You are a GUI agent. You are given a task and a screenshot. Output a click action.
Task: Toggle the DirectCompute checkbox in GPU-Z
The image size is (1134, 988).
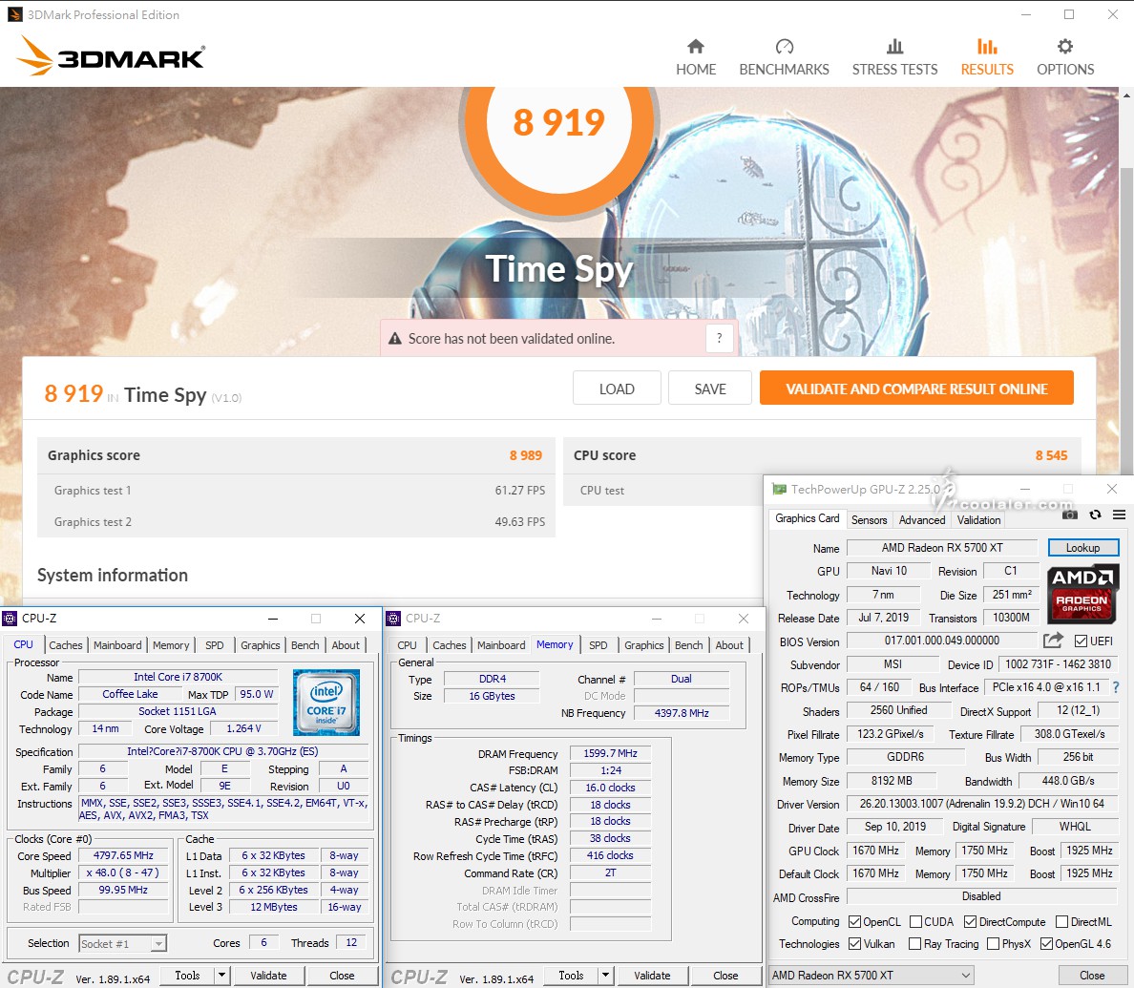pos(971,921)
